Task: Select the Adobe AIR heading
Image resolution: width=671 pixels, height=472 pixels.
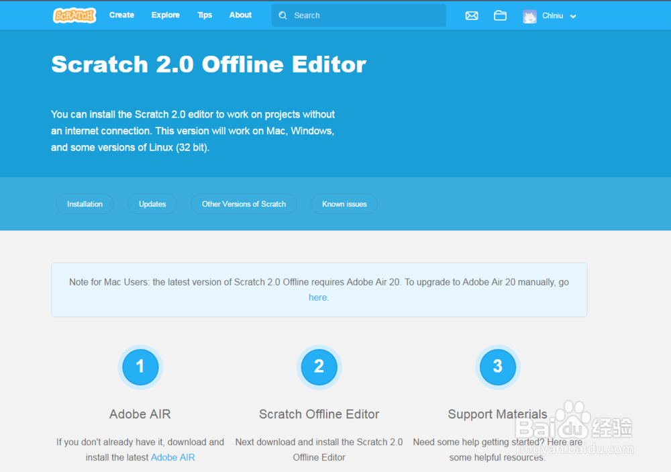Action: (140, 414)
